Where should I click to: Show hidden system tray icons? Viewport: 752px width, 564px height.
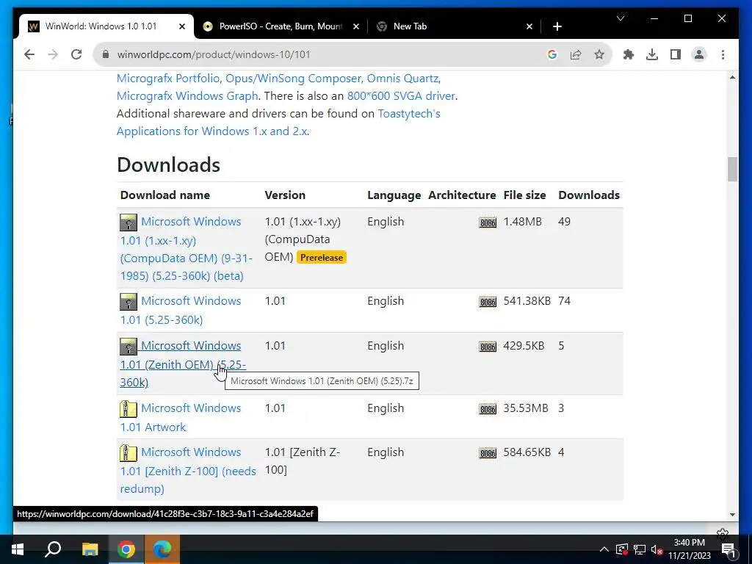(604, 549)
